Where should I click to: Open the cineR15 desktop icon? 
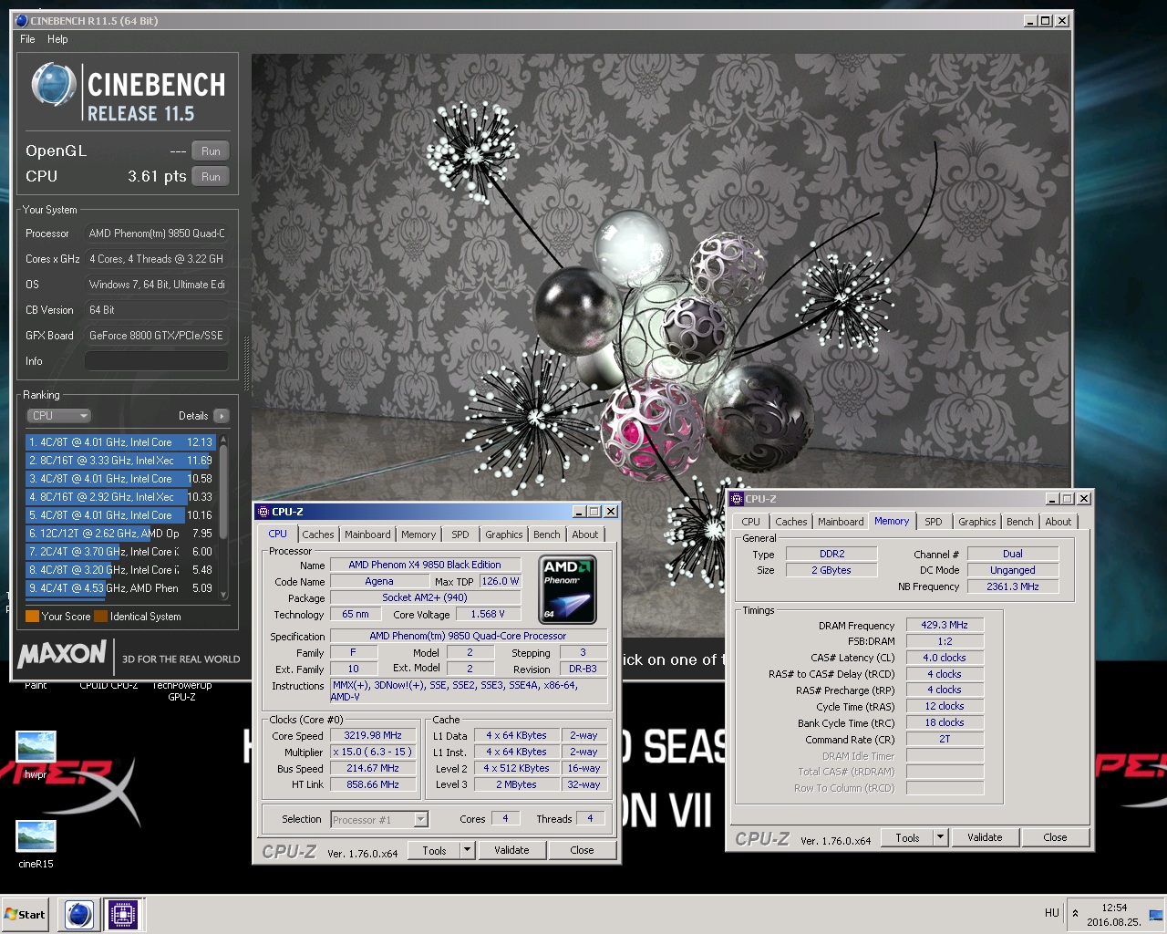click(x=36, y=843)
